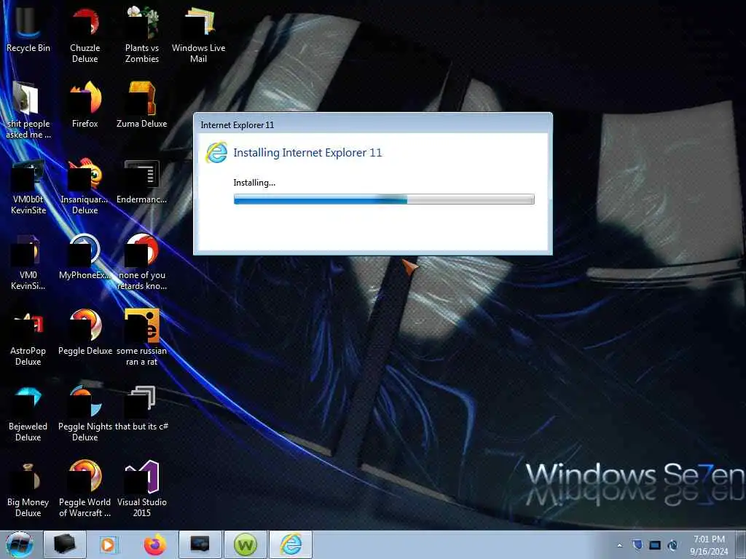746x559 pixels.
Task: Open Insaniquarium Deluxe desktop shortcut
Action: click(x=85, y=186)
